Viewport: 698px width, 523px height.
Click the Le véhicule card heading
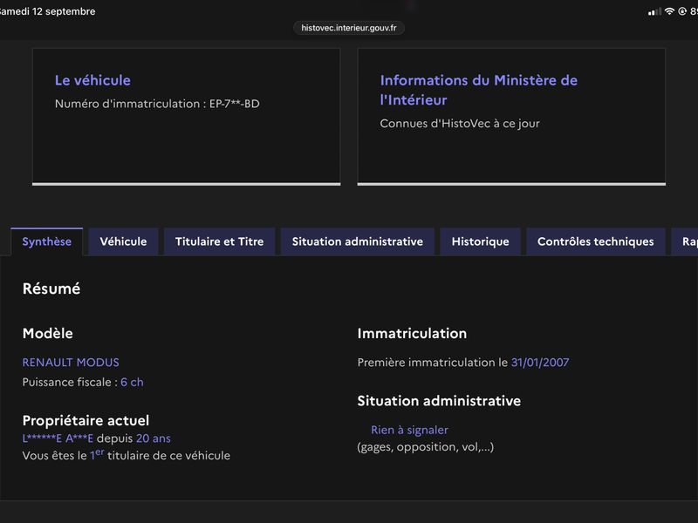(92, 80)
